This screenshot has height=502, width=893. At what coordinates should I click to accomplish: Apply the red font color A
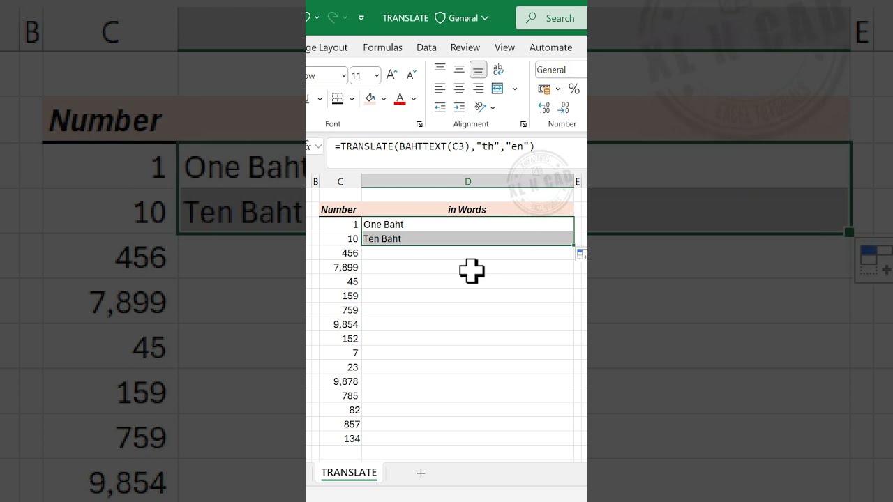click(x=400, y=98)
